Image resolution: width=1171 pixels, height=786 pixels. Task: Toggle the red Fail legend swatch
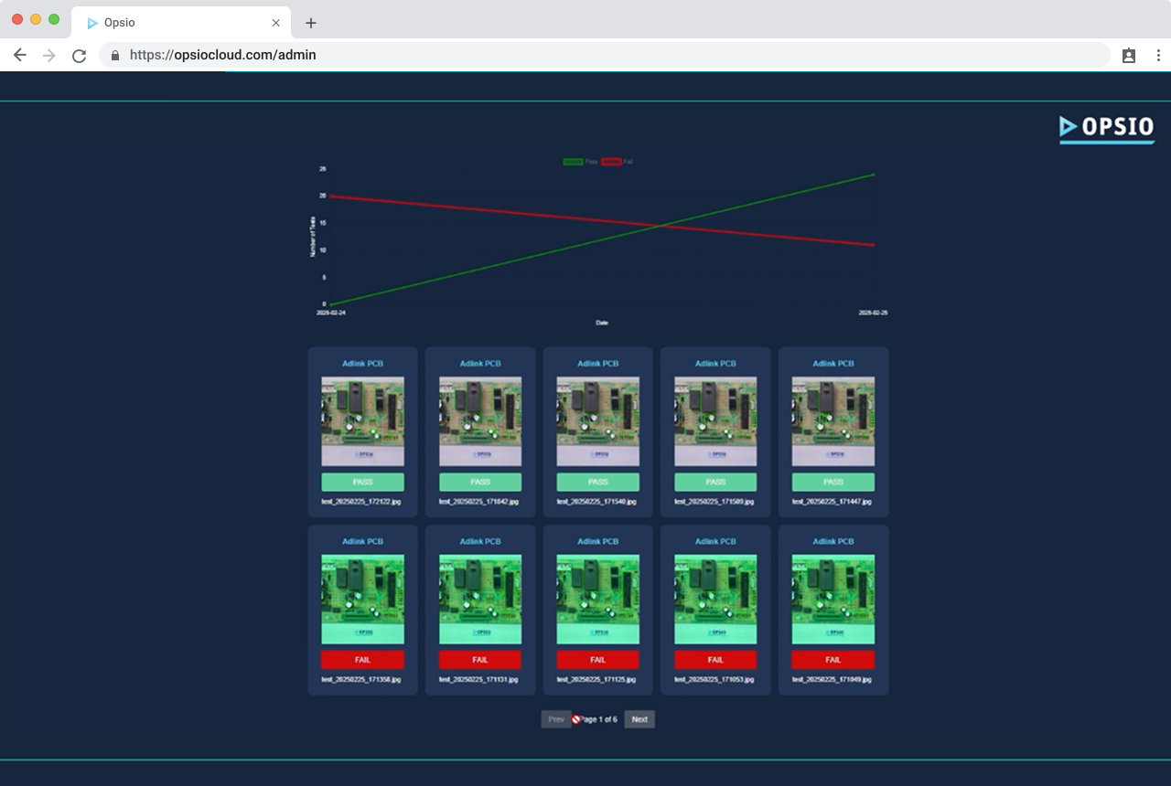(x=611, y=162)
